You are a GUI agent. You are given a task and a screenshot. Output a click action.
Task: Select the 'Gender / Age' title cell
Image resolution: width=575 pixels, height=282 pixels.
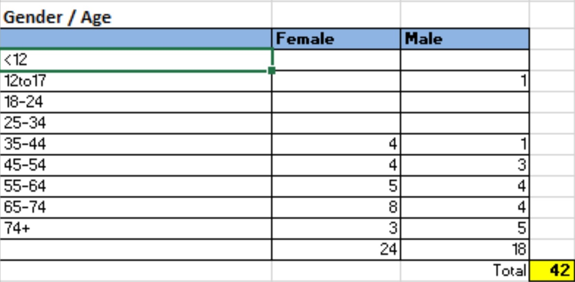(57, 18)
